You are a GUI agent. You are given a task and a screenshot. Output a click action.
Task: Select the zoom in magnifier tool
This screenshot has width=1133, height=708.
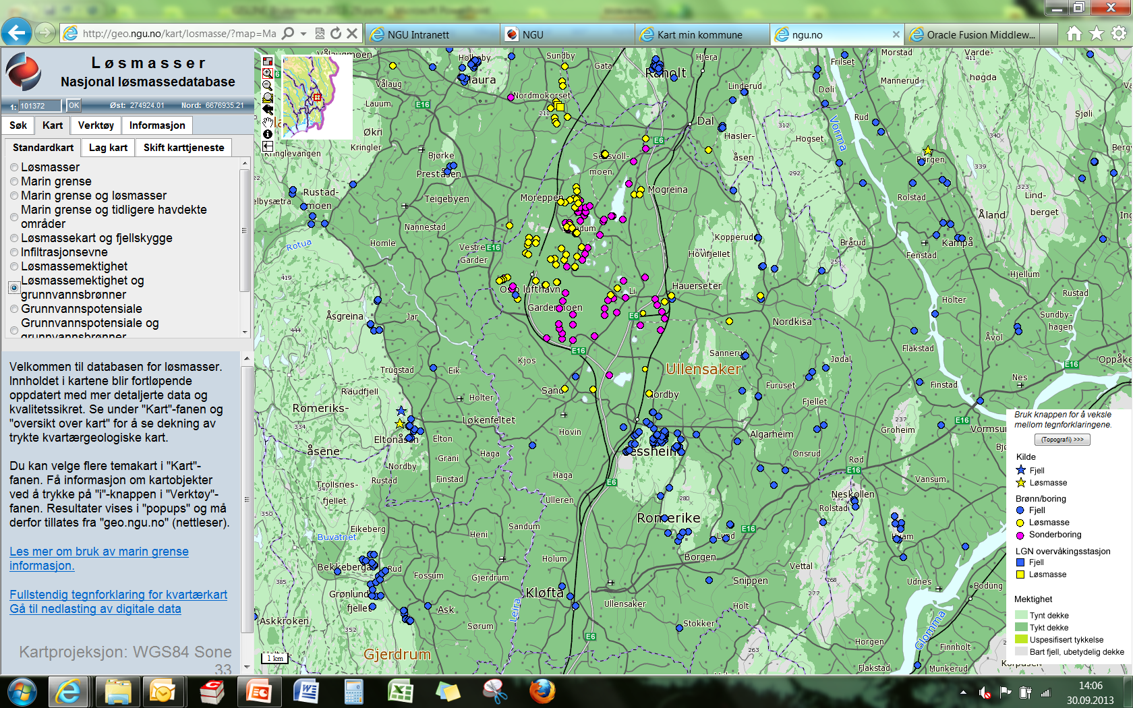point(268,73)
